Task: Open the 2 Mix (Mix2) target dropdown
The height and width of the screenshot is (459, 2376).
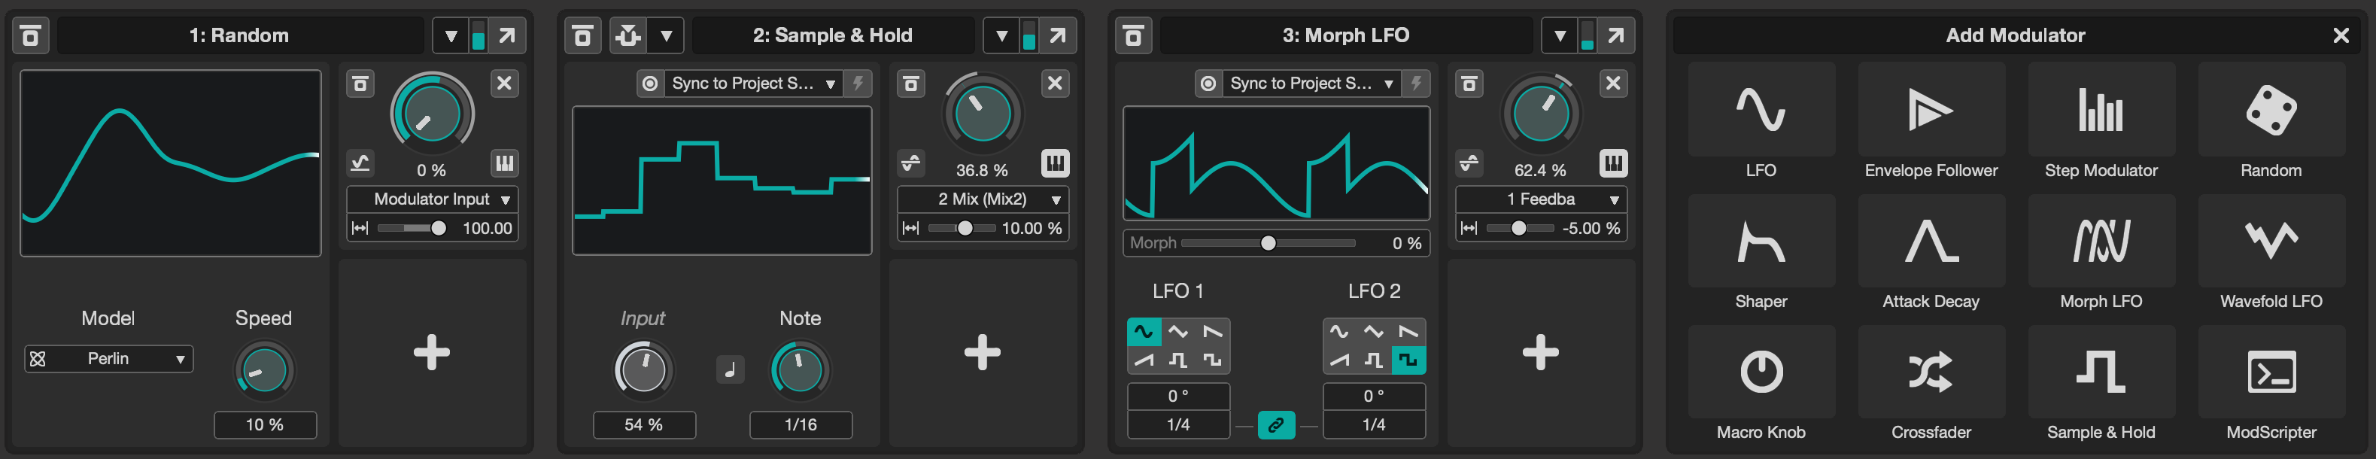Action: [x=983, y=199]
